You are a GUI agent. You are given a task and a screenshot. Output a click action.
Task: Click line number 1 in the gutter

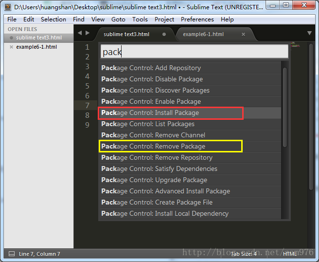pos(87,47)
